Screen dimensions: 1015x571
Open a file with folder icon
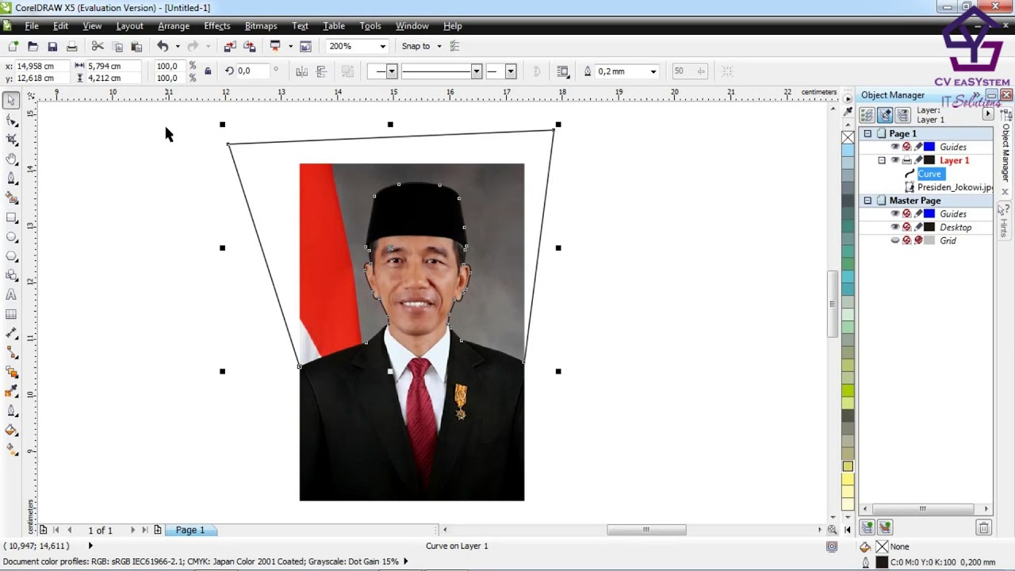point(33,46)
